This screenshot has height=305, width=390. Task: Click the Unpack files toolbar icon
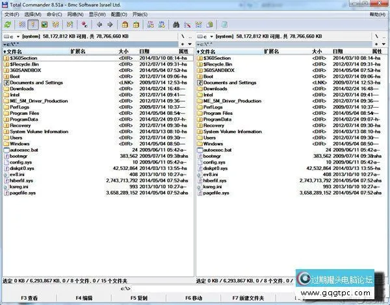(x=135, y=25)
